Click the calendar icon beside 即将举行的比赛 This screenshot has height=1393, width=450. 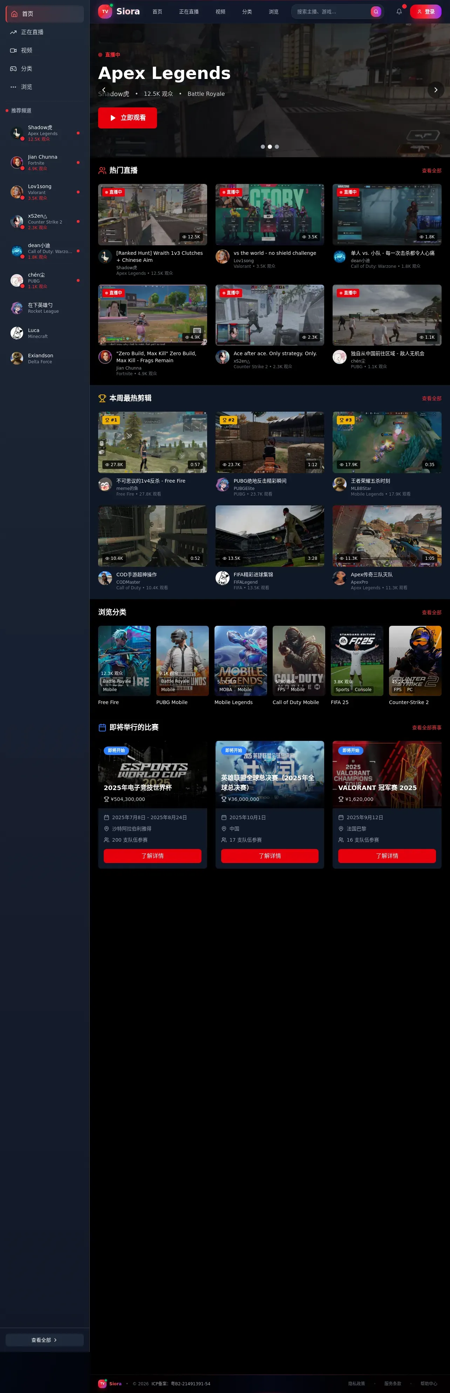102,728
